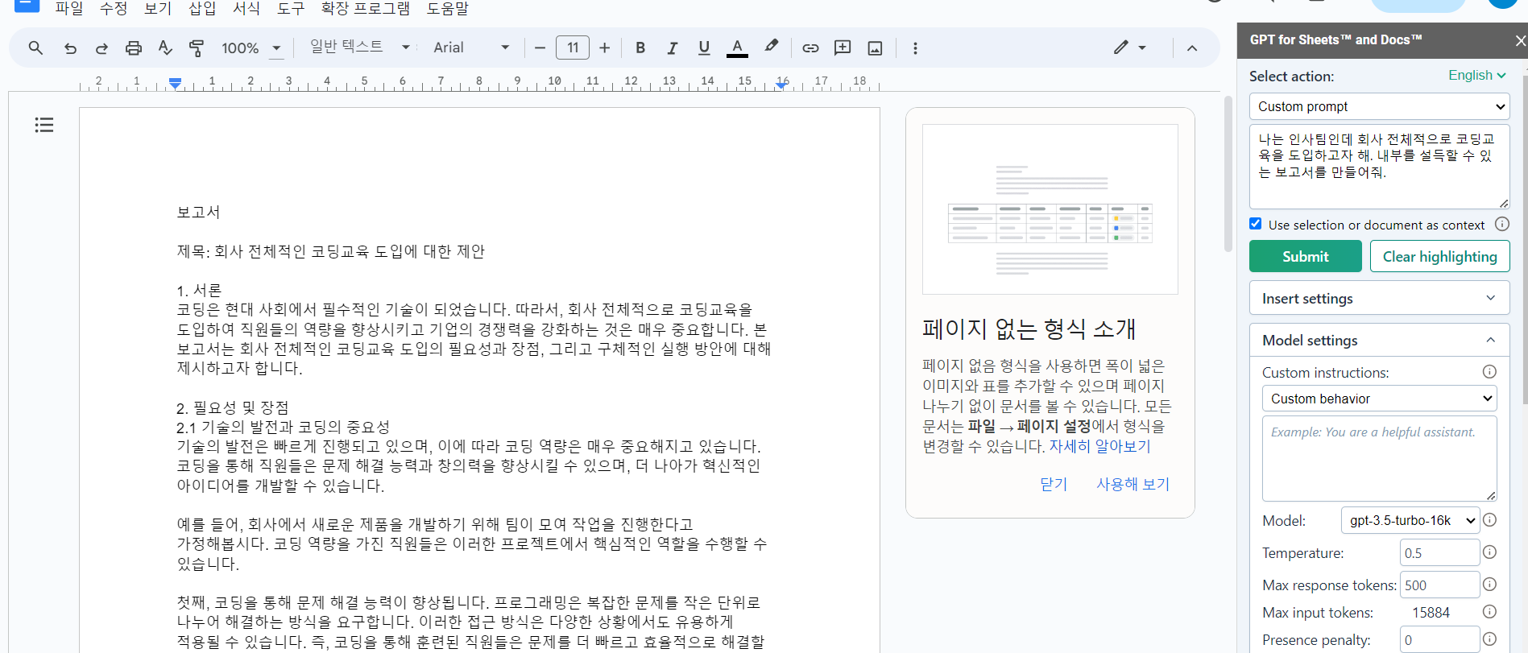This screenshot has height=653, width=1528.
Task: Toggle italic formatting
Action: pos(672,48)
